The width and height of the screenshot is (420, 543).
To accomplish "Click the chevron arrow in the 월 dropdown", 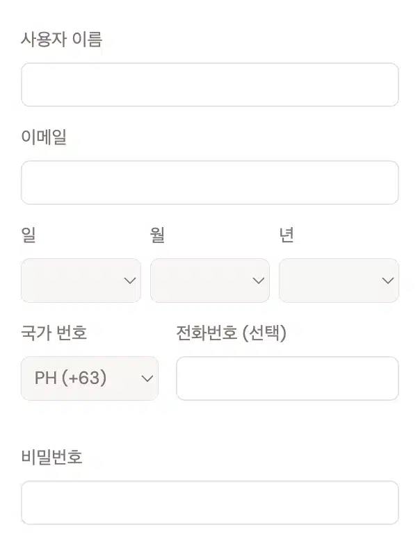I will [x=259, y=281].
